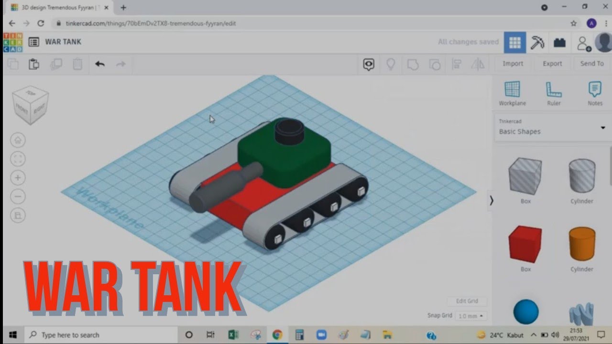This screenshot has height=344, width=612.
Task: Switch to 3D design grid view
Action: click(x=515, y=43)
